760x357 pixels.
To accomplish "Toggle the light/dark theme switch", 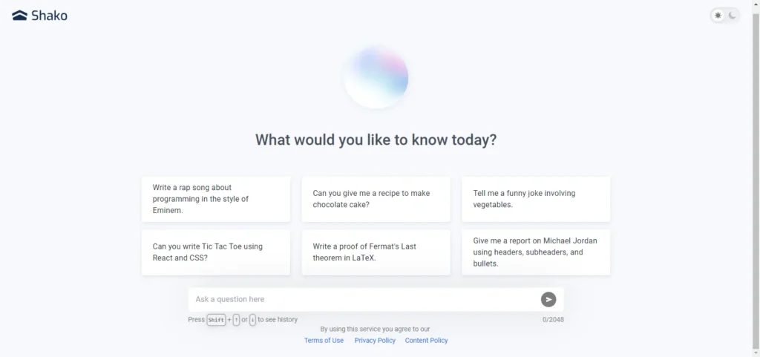I will (x=724, y=16).
